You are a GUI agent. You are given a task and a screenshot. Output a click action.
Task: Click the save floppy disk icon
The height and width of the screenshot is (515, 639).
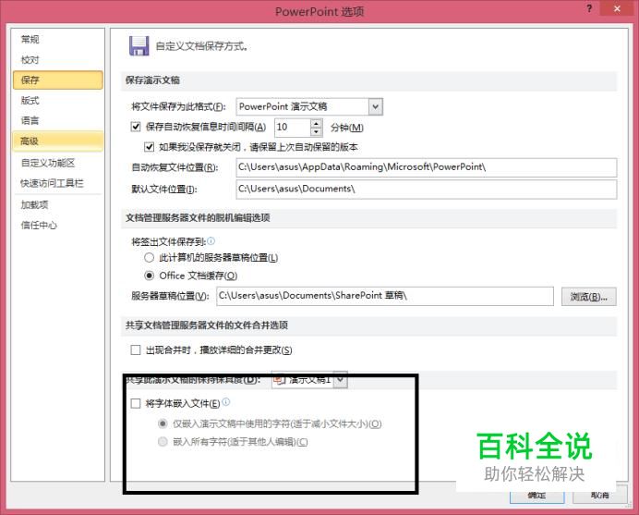(x=139, y=45)
